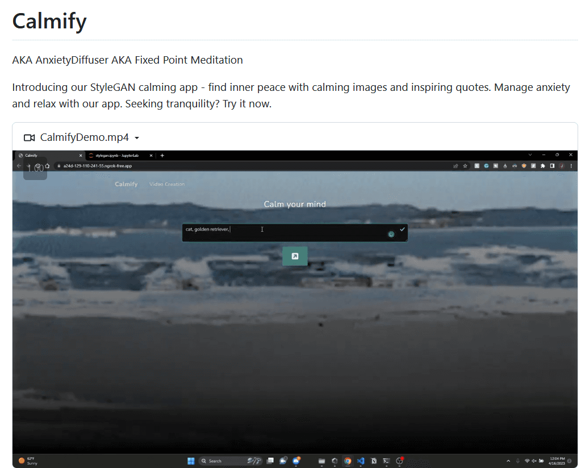Open Chrome's three-dot menu

571,165
